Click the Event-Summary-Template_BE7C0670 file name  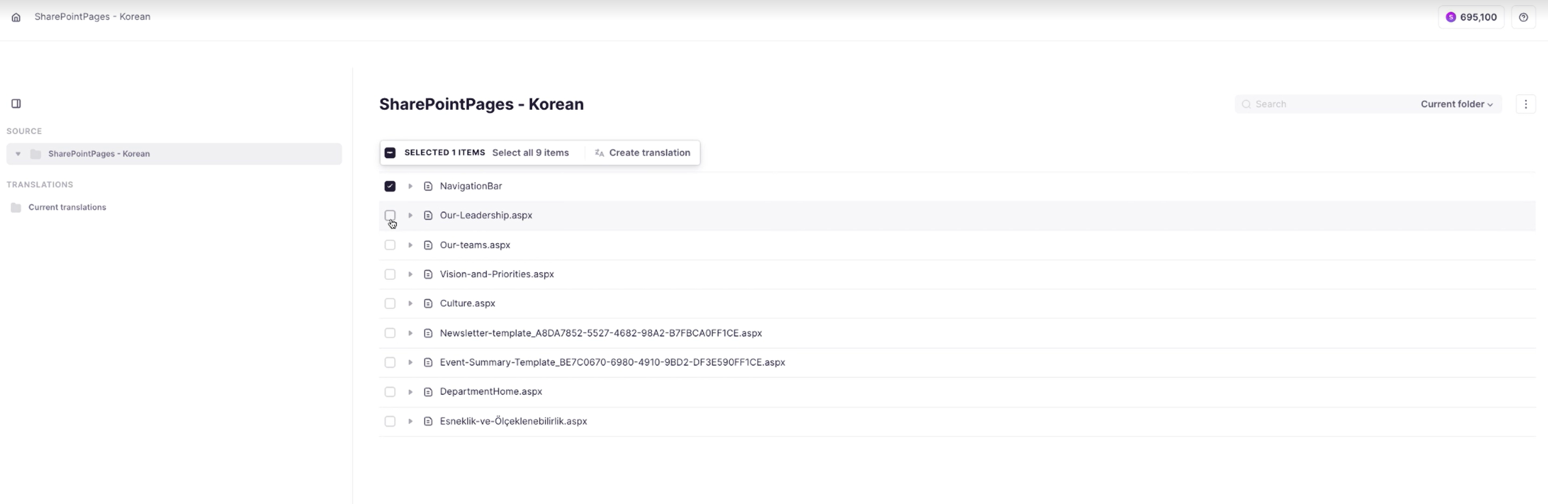point(612,362)
